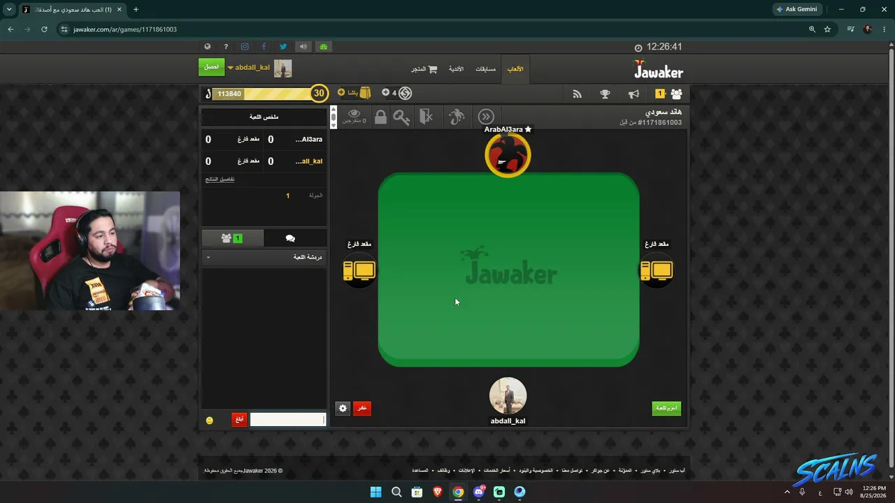Mute the game sound speaker toggle

point(303,47)
